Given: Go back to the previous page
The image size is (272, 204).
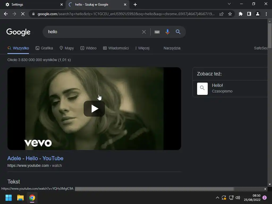Looking at the screenshot, I should pyautogui.click(x=6, y=14).
